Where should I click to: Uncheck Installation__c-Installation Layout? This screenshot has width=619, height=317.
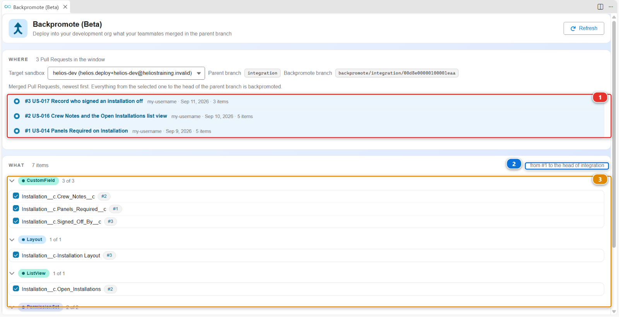click(16, 255)
